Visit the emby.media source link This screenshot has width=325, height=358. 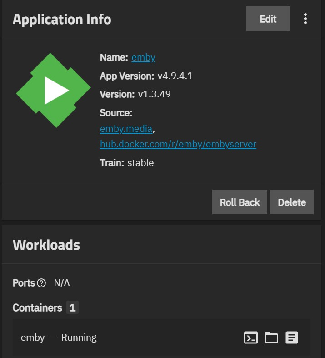[126, 129]
